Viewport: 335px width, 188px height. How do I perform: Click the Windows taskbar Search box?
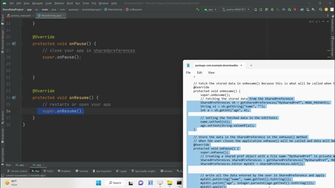[x=115, y=183]
